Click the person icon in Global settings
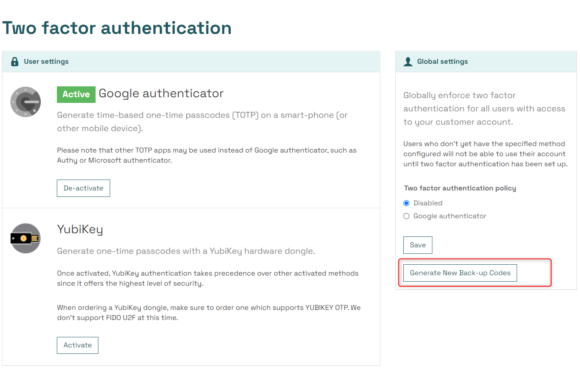Viewport: 580px width, 370px height. click(408, 62)
